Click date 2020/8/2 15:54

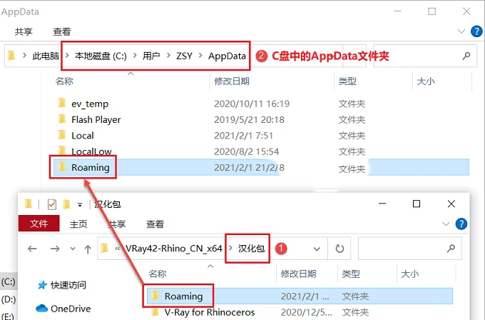(247, 151)
